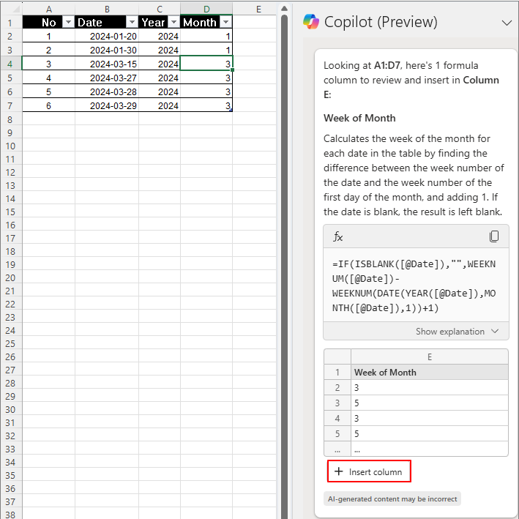Screen dimensions: 519x519
Task: Click the Month header cell
Action: pyautogui.click(x=206, y=22)
